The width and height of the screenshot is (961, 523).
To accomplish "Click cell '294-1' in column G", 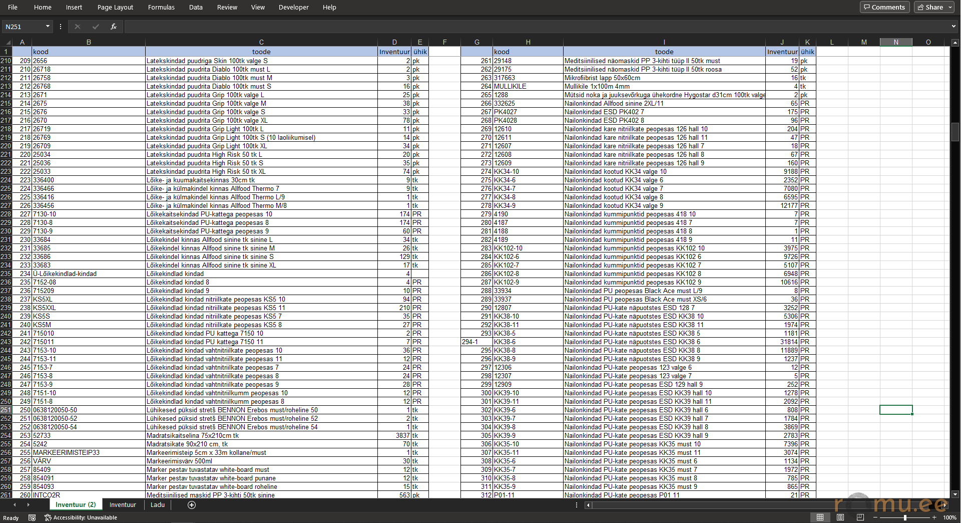I will 476,342.
